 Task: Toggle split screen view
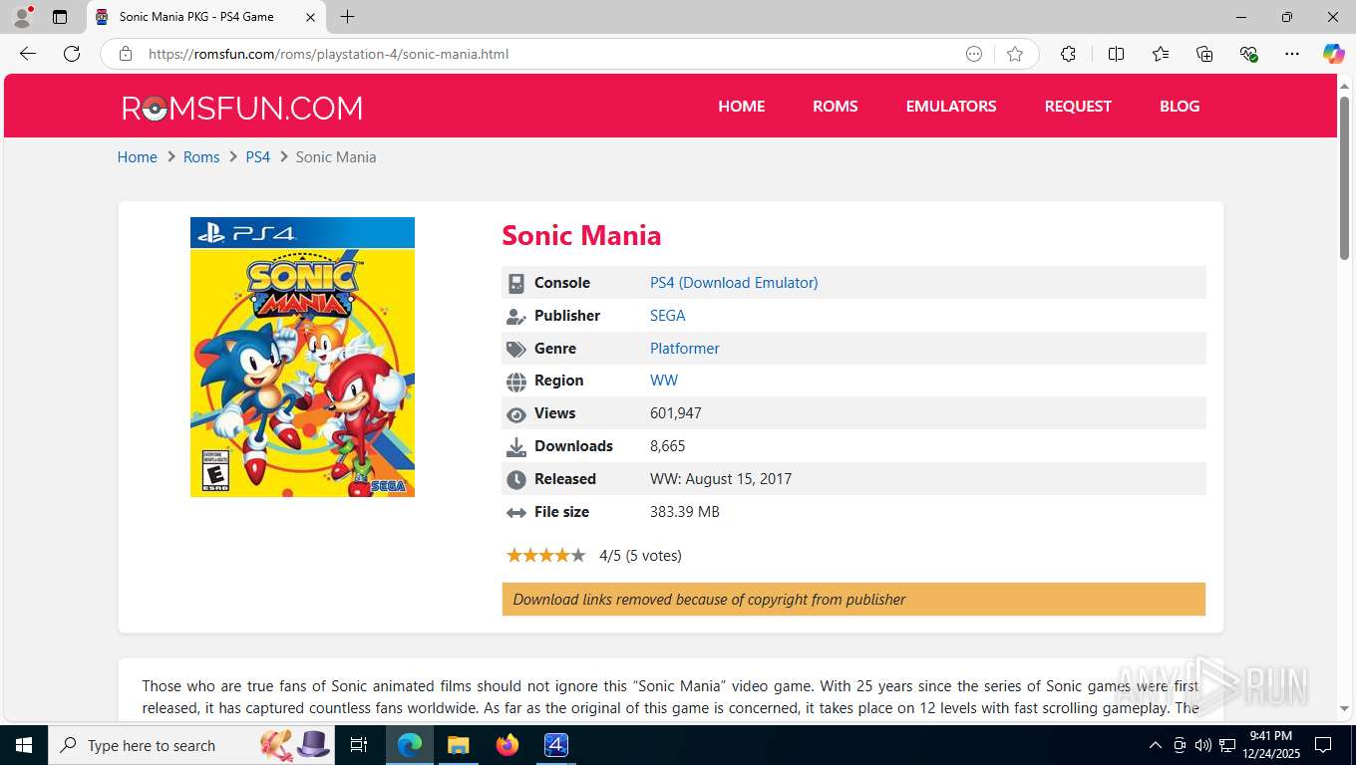tap(1116, 54)
